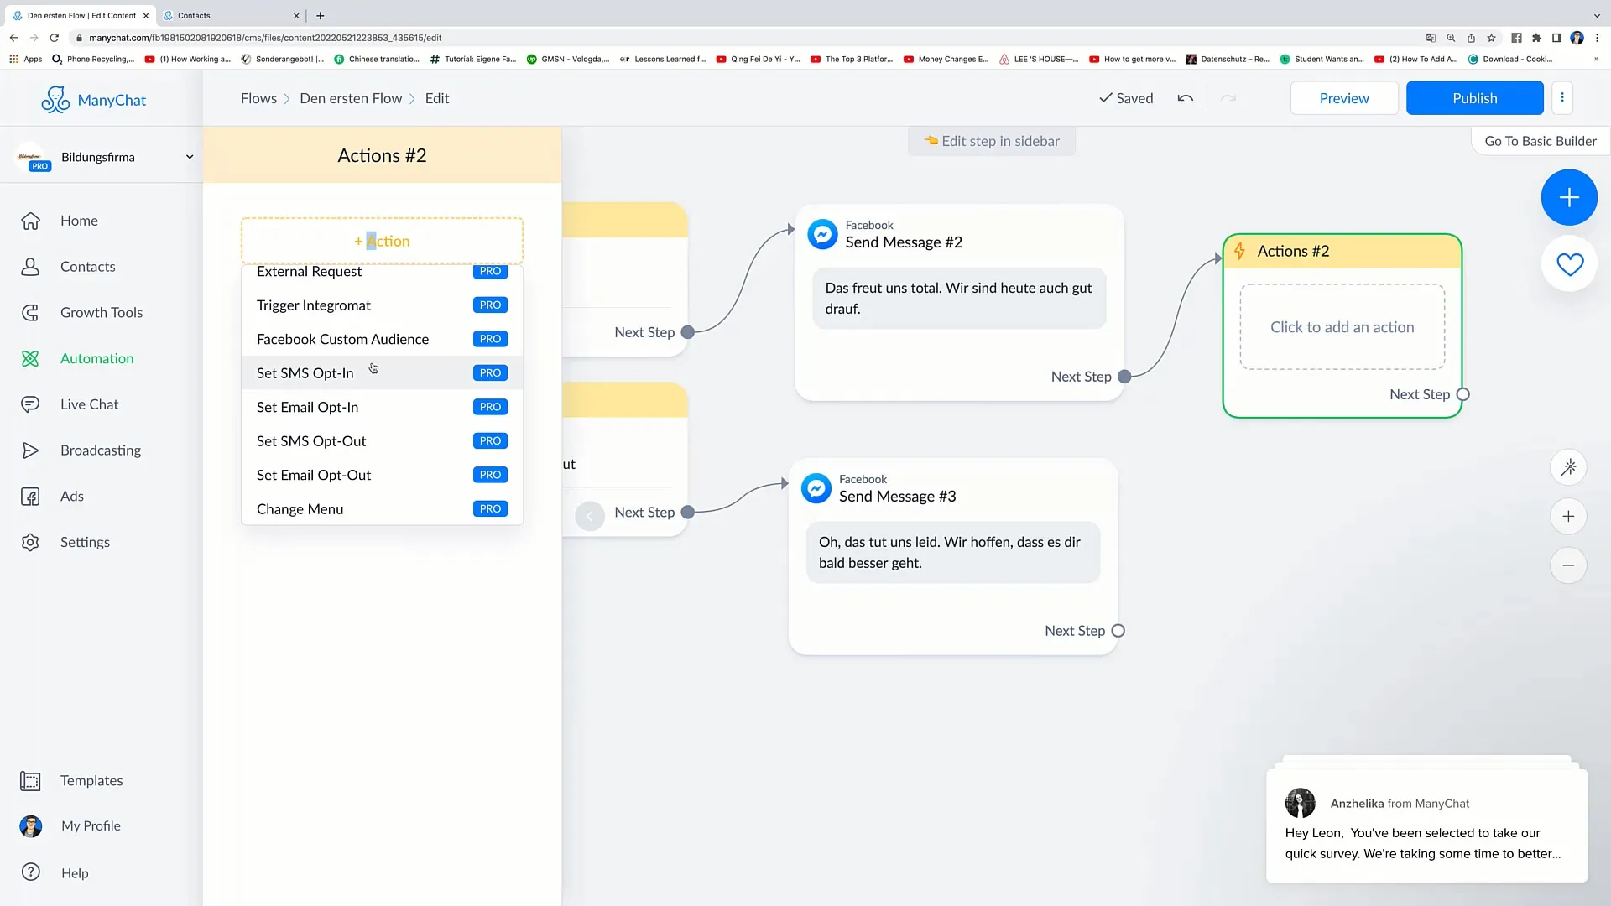
Task: Go back in browser history
Action: (13, 38)
